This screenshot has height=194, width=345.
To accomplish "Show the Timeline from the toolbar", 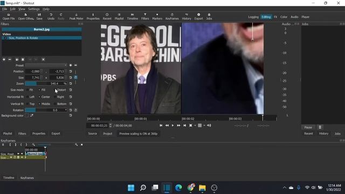I will click(133, 17).
